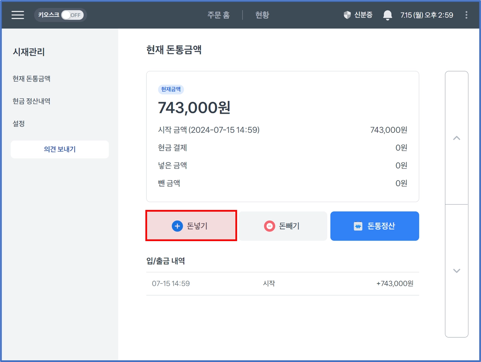Click the blue plus icon in 돈넣기
The height and width of the screenshot is (362, 481).
click(x=177, y=226)
